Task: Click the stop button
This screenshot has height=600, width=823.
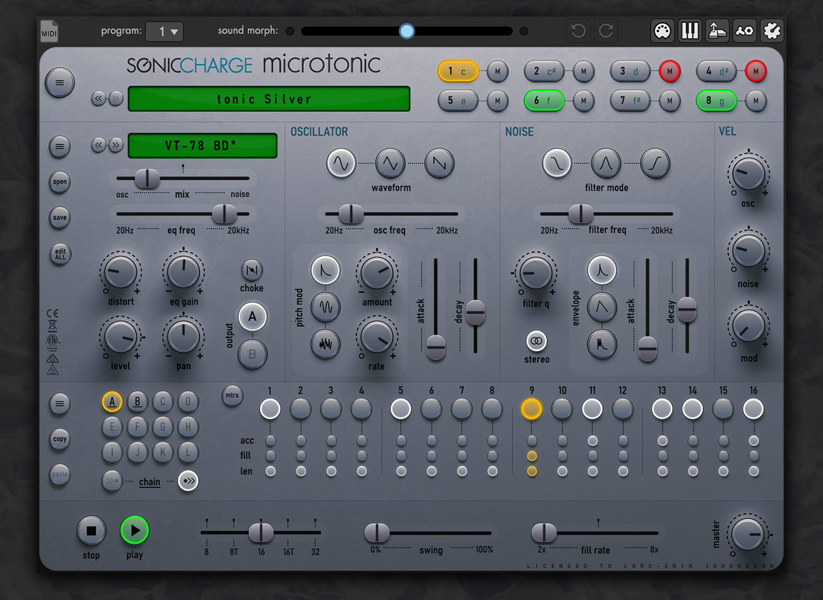Action: (x=91, y=531)
